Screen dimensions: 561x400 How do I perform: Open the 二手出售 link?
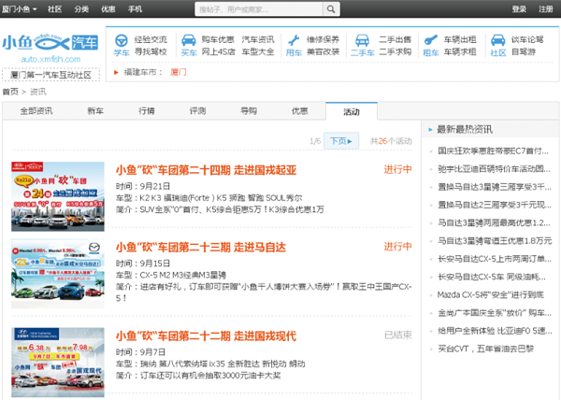tap(395, 39)
